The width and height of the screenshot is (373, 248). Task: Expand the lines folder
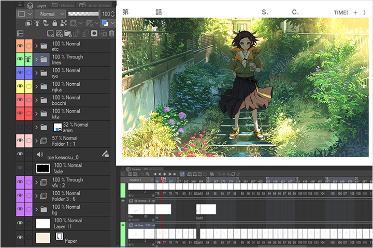click(36, 59)
